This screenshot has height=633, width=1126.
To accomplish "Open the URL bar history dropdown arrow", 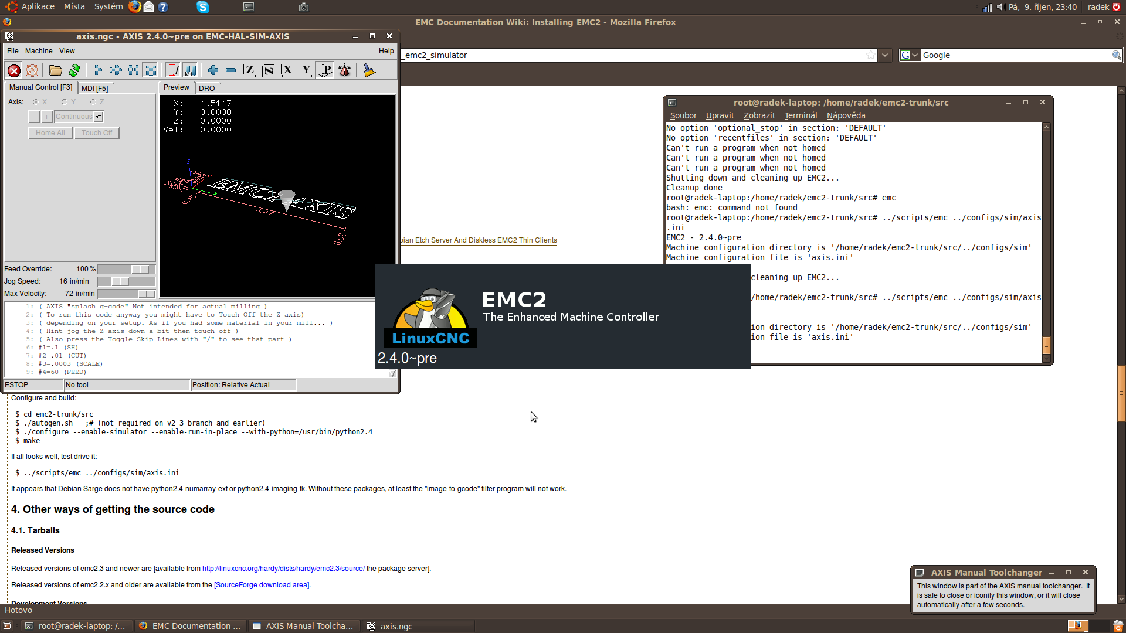I will tap(885, 55).
